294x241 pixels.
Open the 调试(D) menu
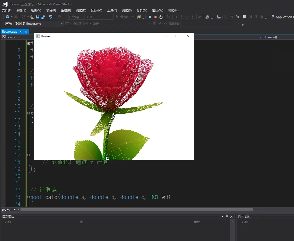[81, 10]
